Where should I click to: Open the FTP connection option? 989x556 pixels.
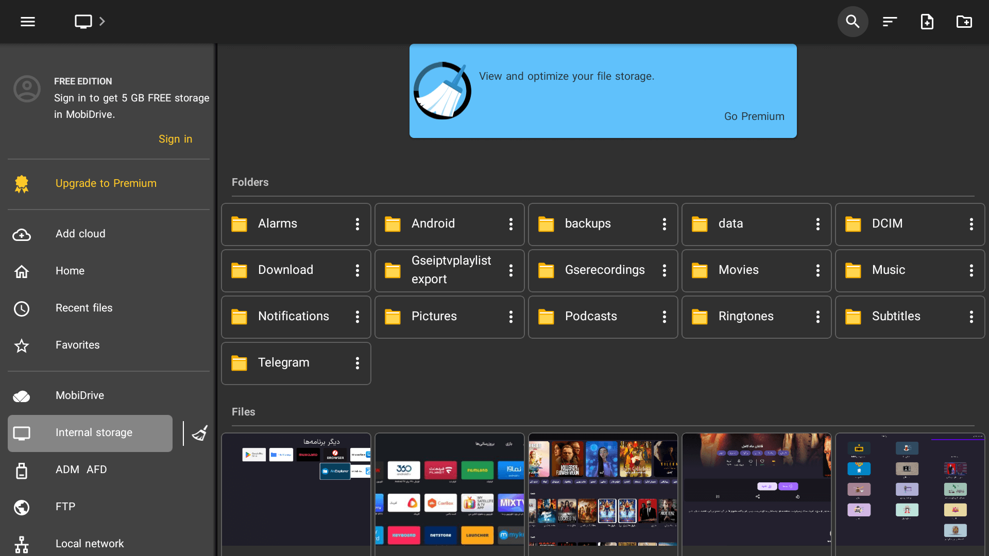tap(65, 507)
